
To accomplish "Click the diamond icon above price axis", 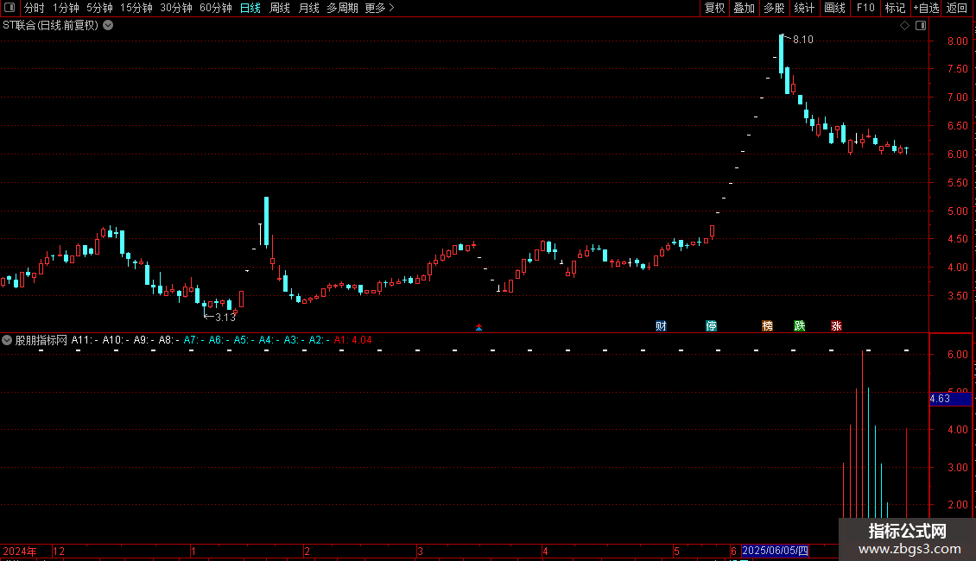I will tap(905, 26).
